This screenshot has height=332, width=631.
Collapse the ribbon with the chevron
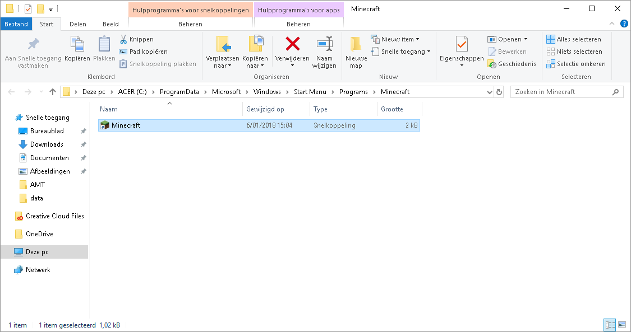pyautogui.click(x=612, y=24)
